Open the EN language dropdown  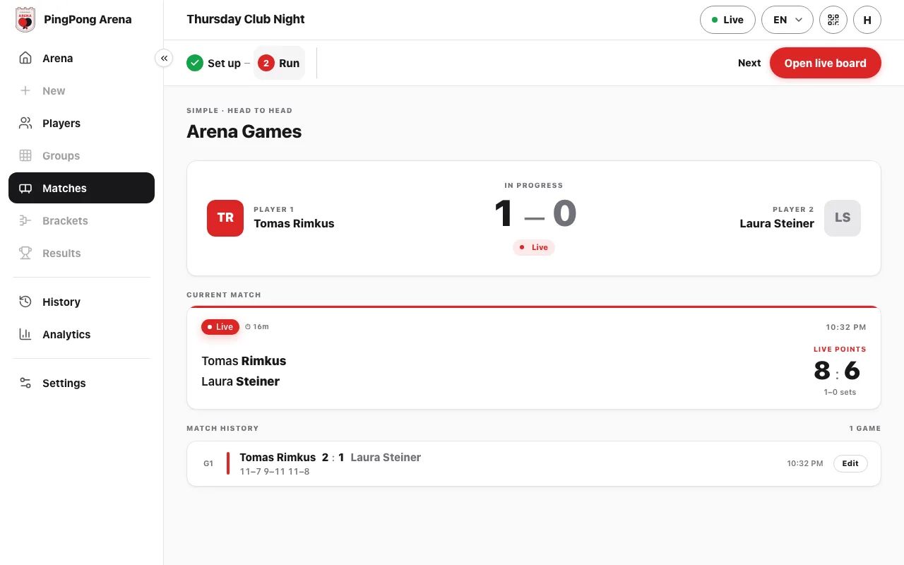pyautogui.click(x=787, y=20)
